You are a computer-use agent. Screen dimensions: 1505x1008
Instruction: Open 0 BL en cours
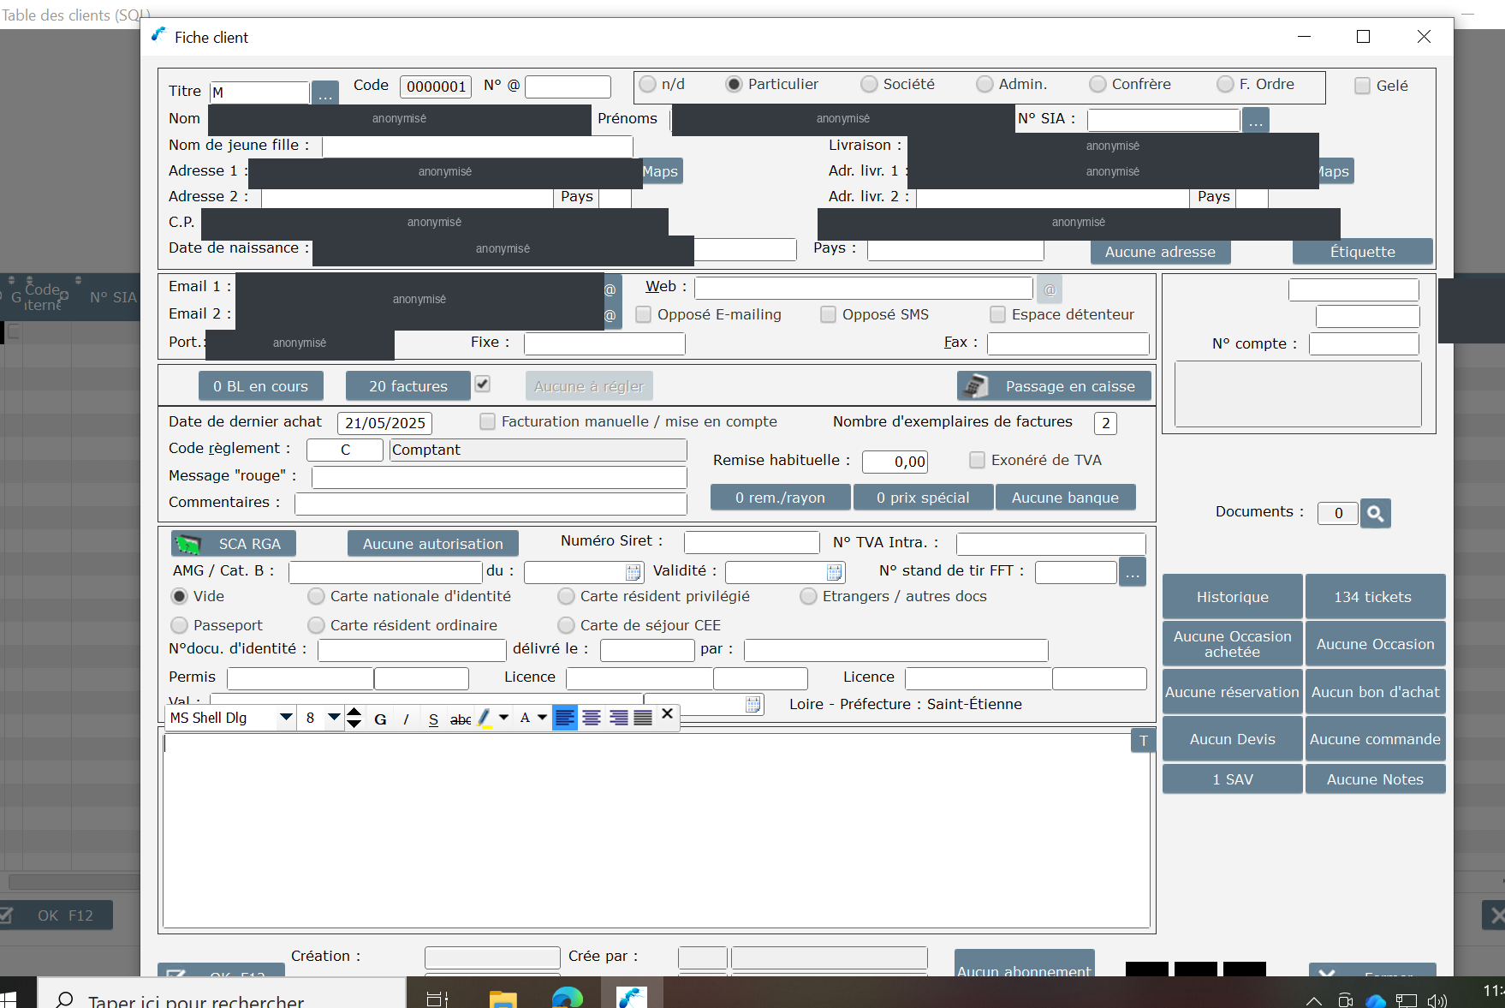tap(261, 386)
